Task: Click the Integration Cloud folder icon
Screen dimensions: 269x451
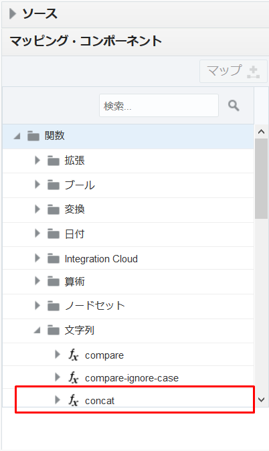Action: pyautogui.click(x=54, y=258)
